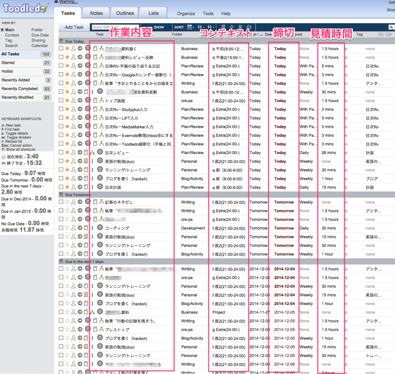Check off the コーディング task

point(61,228)
